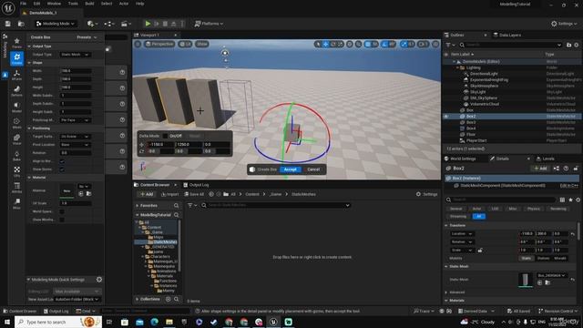Open the Attribs tools category
The height and width of the screenshot is (328, 583).
[x=16, y=188]
